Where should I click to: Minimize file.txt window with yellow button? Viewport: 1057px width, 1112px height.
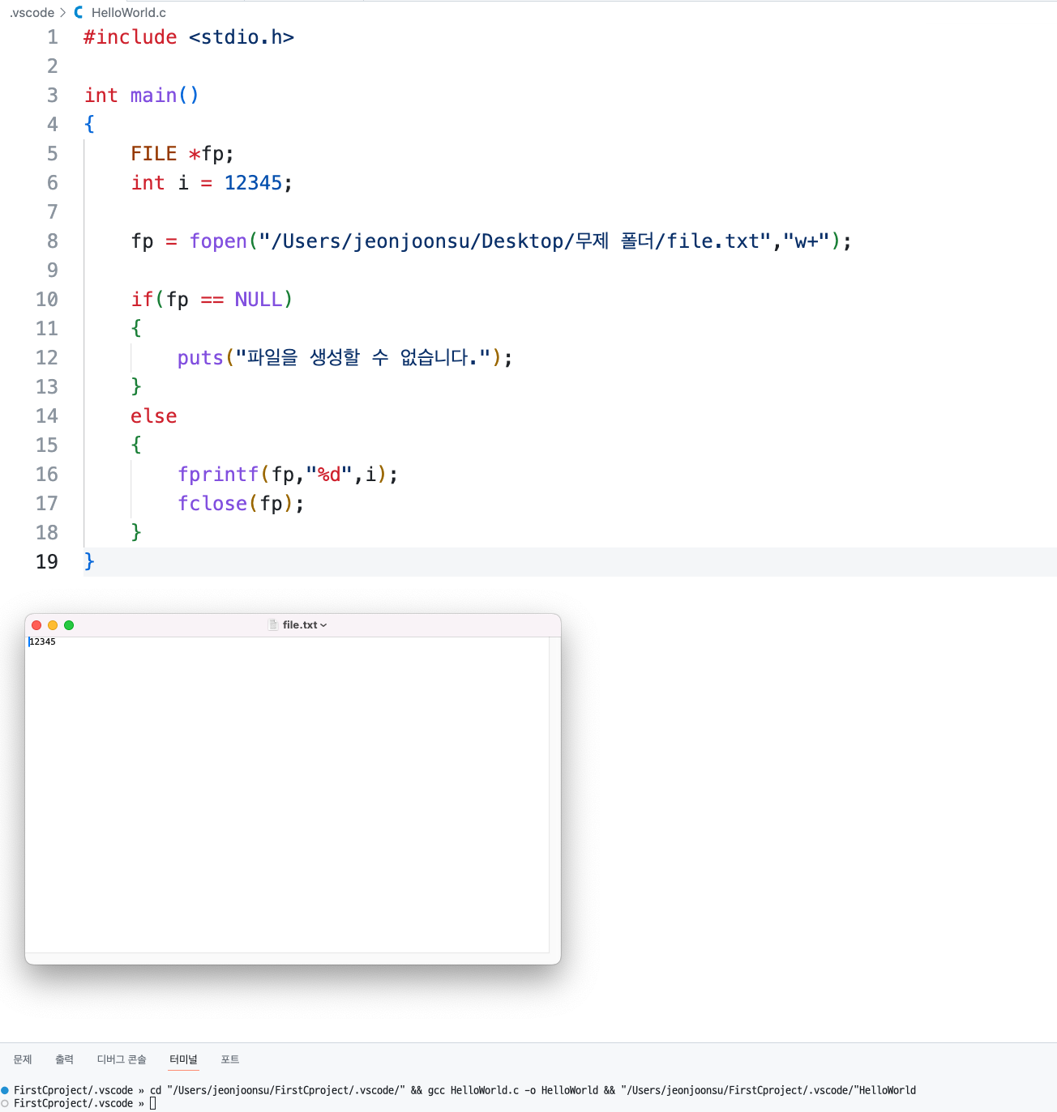[x=53, y=625]
